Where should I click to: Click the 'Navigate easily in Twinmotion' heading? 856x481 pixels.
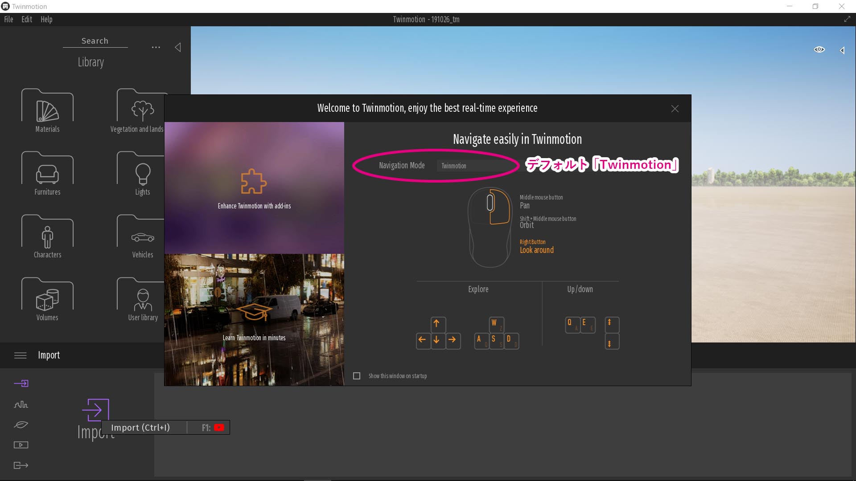pos(517,139)
